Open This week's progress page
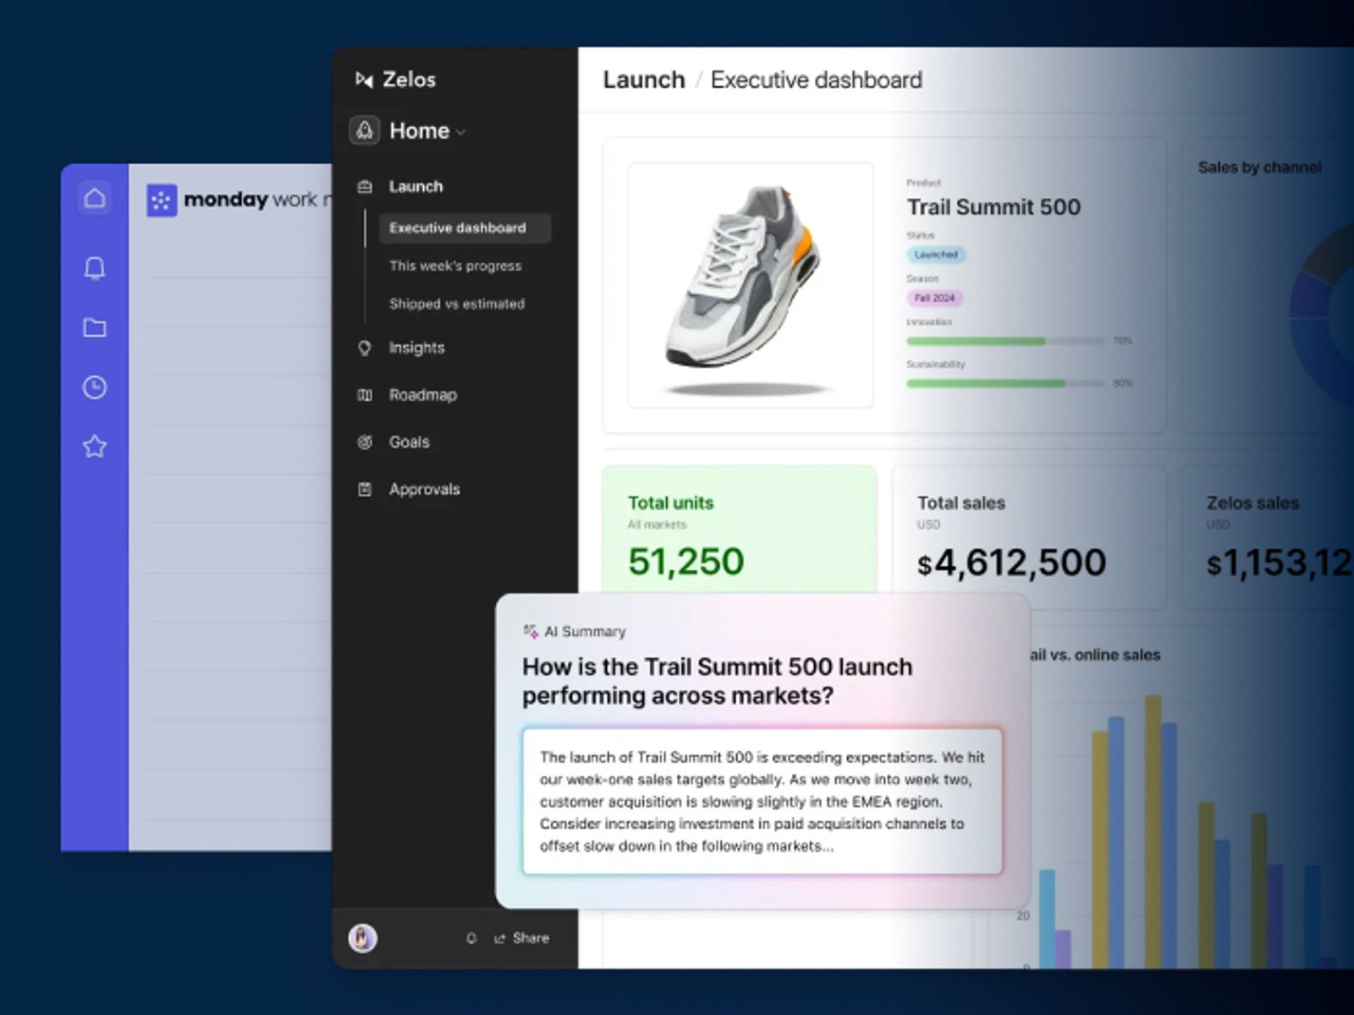The width and height of the screenshot is (1354, 1015). (455, 266)
